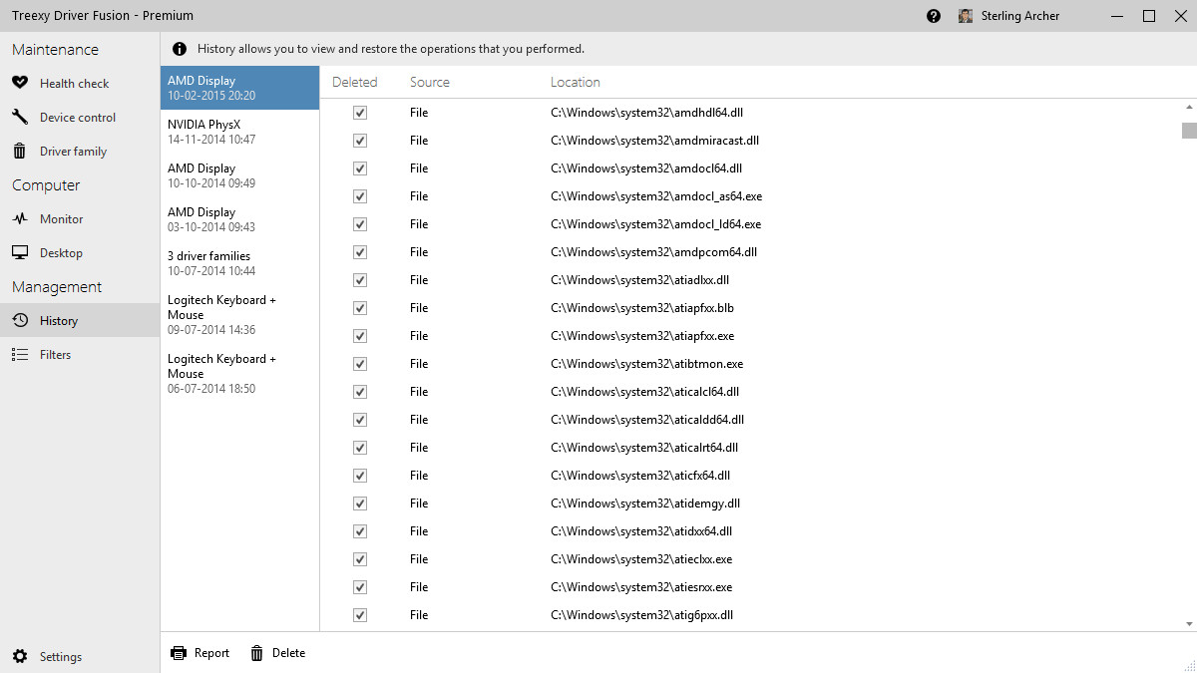Click the atieclxx.exe file path
This screenshot has height=673, width=1197.
click(x=641, y=559)
